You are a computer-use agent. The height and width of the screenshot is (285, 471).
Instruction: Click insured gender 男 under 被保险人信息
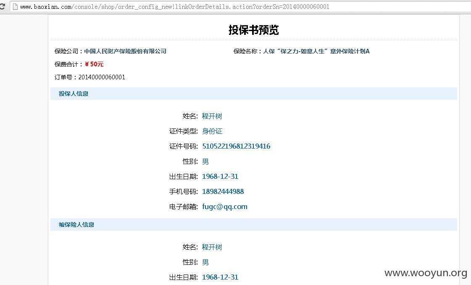205,262
